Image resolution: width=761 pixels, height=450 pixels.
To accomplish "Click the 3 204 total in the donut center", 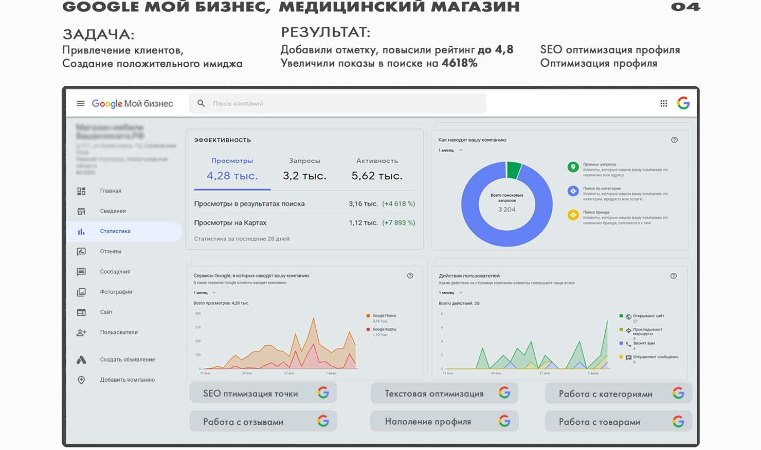I will [506, 210].
